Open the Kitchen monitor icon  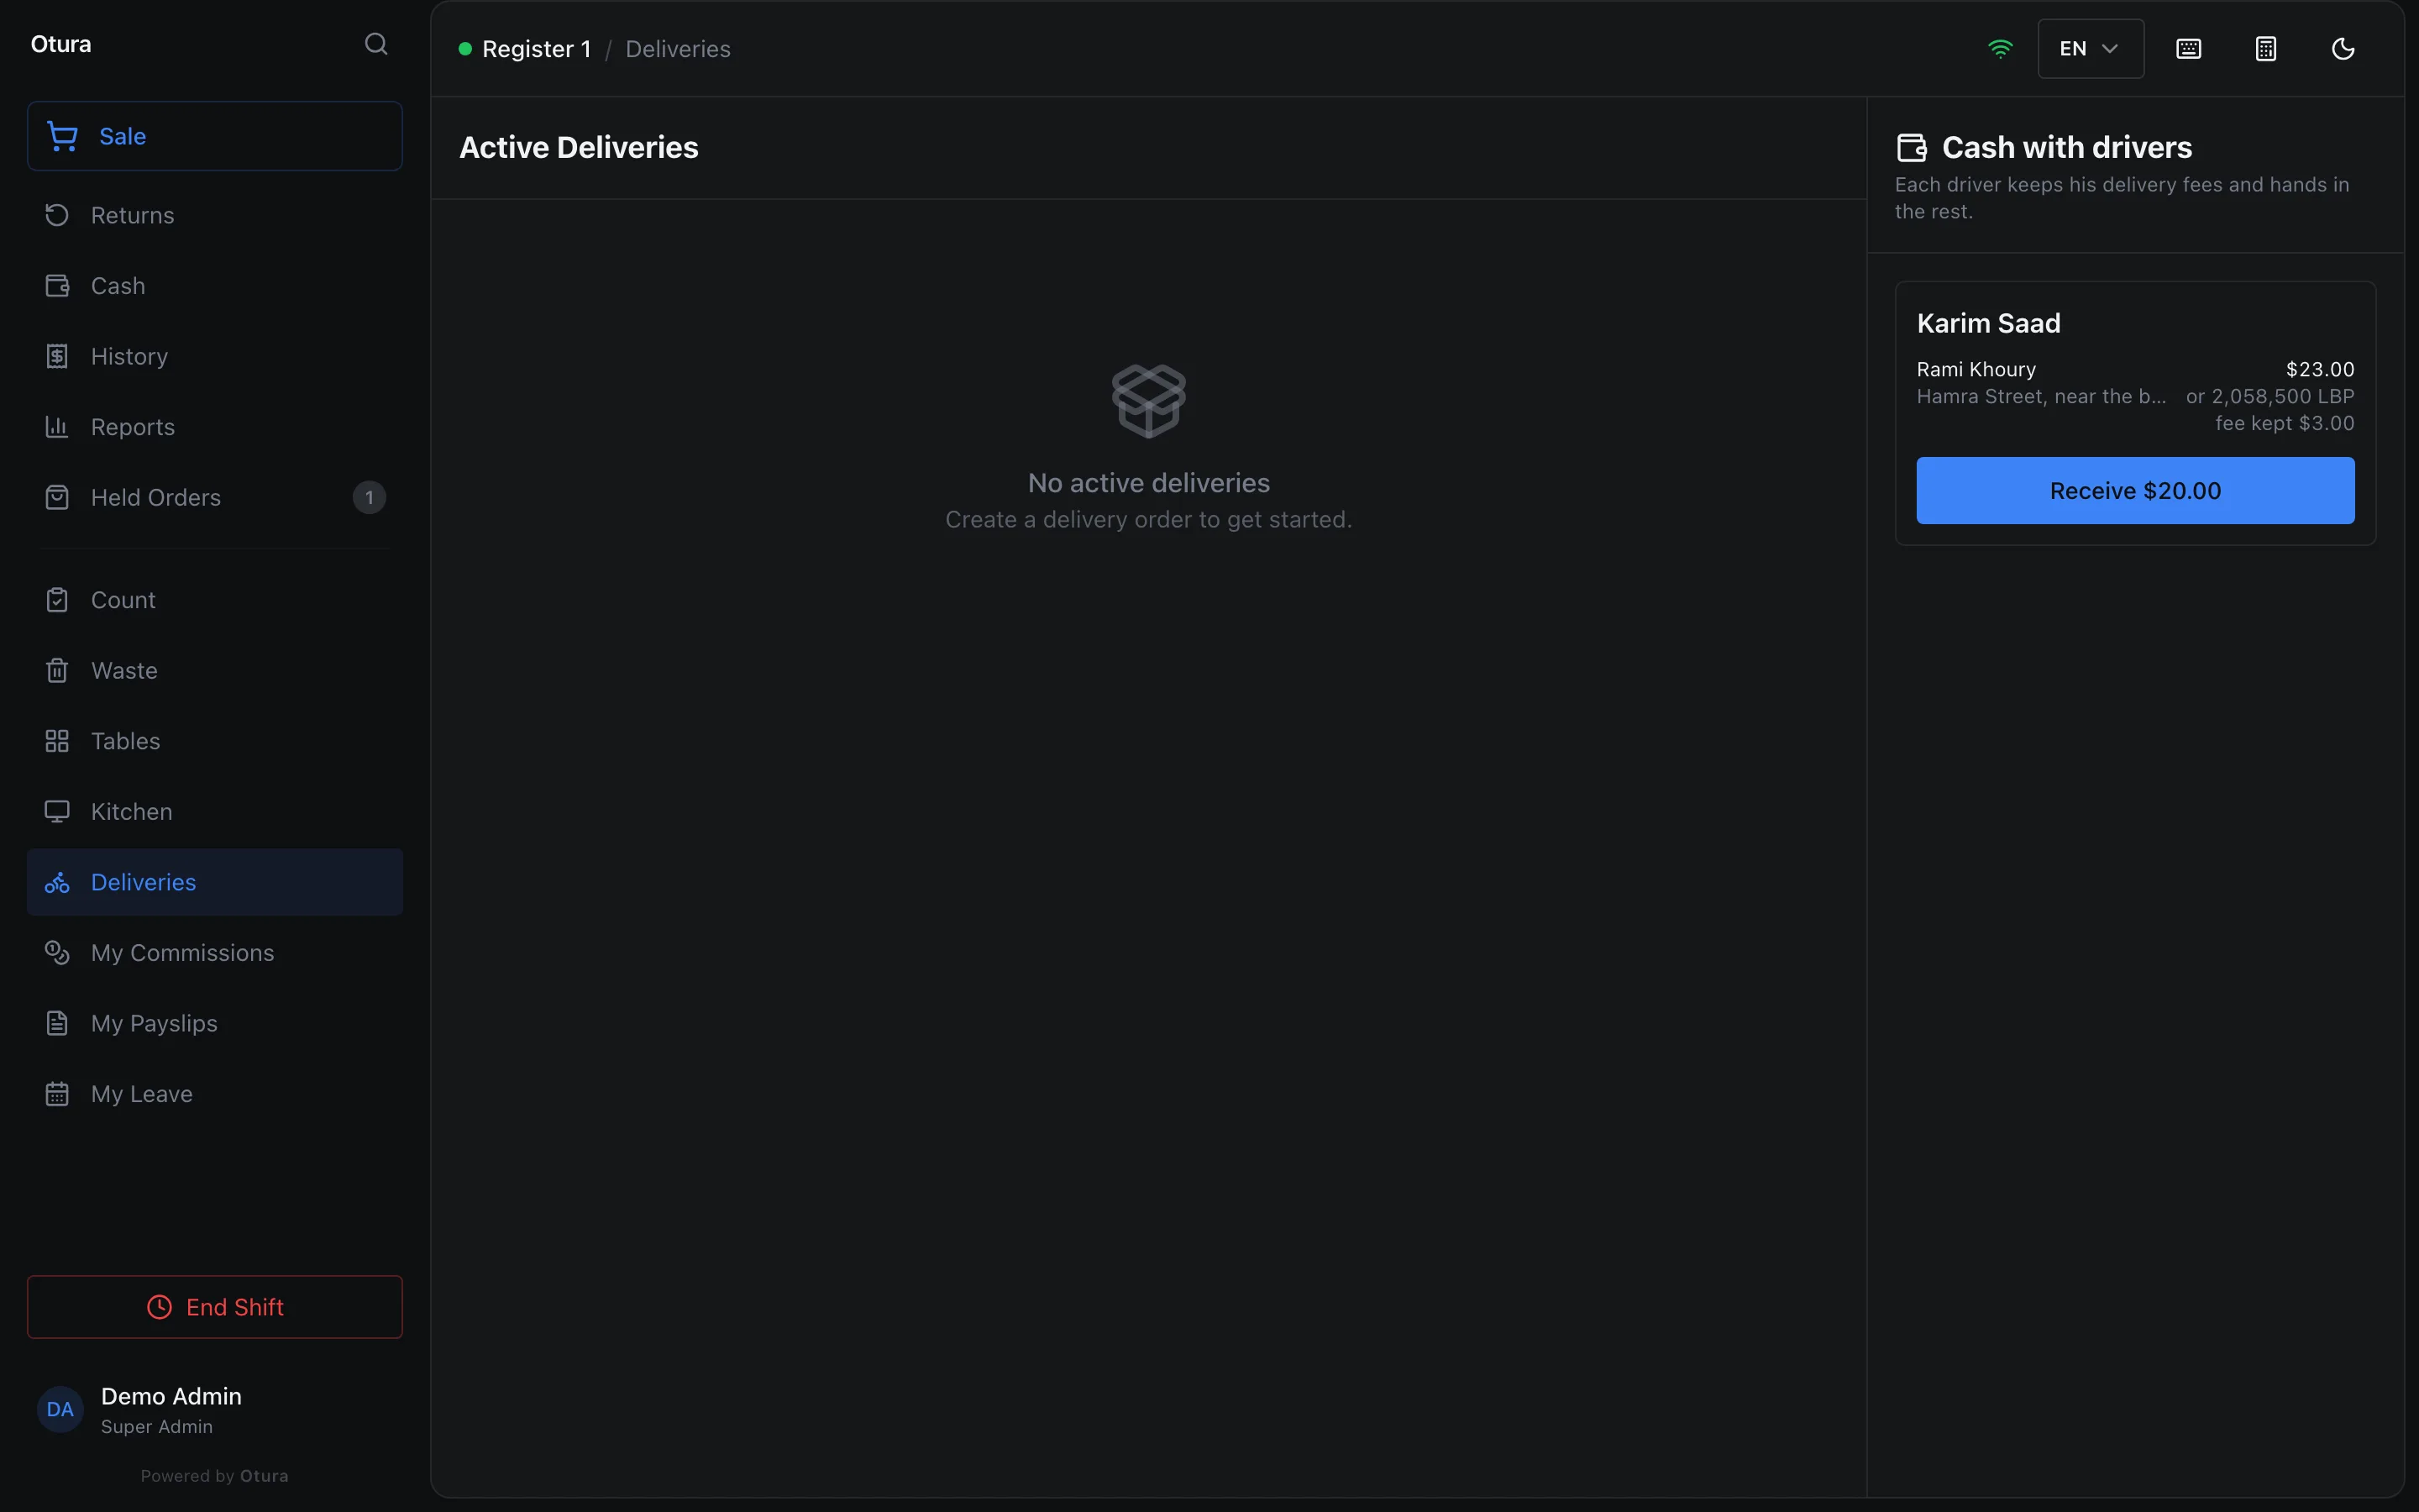[57, 812]
